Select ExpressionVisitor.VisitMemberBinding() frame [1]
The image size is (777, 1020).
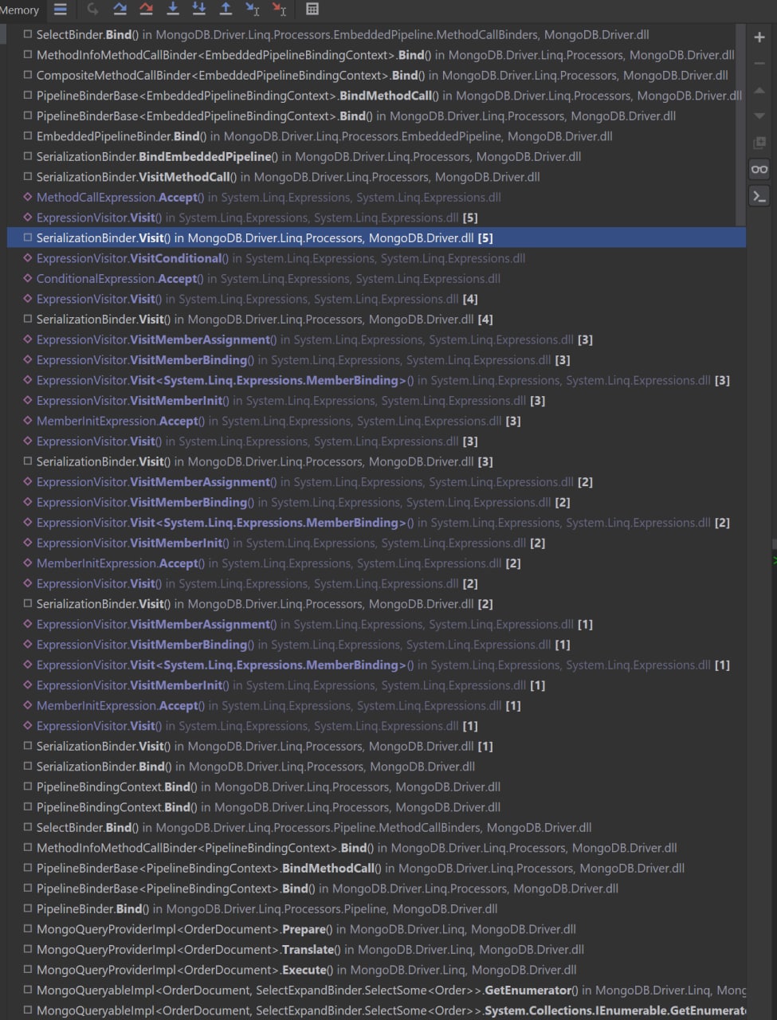(376, 645)
